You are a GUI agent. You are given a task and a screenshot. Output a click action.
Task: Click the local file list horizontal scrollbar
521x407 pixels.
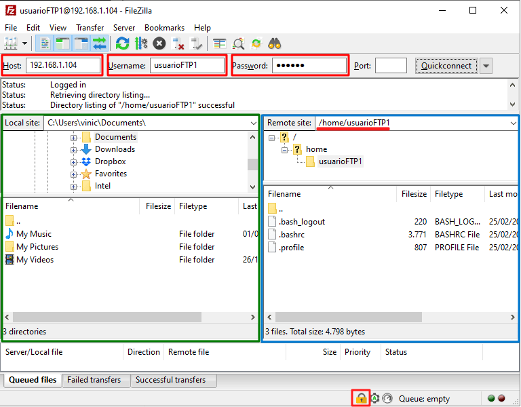click(x=107, y=317)
